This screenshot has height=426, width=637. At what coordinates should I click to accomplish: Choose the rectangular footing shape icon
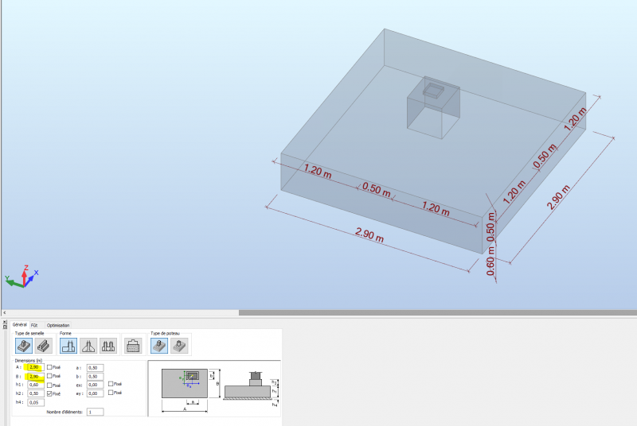[68, 346]
